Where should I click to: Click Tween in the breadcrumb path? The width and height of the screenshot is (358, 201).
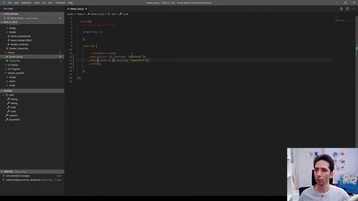pos(80,14)
